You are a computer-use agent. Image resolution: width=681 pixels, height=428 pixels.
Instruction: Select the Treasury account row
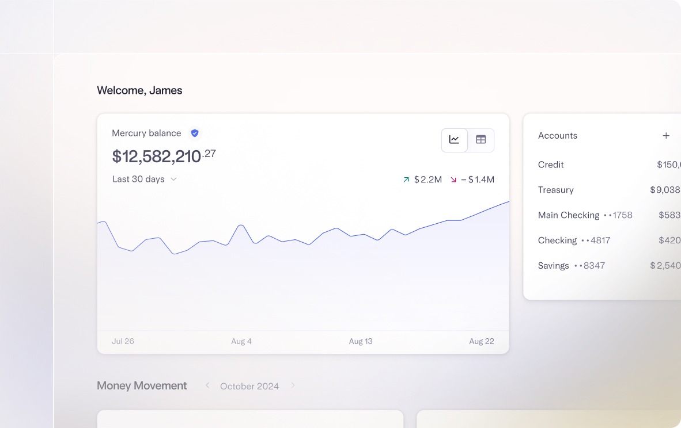pyautogui.click(x=555, y=190)
